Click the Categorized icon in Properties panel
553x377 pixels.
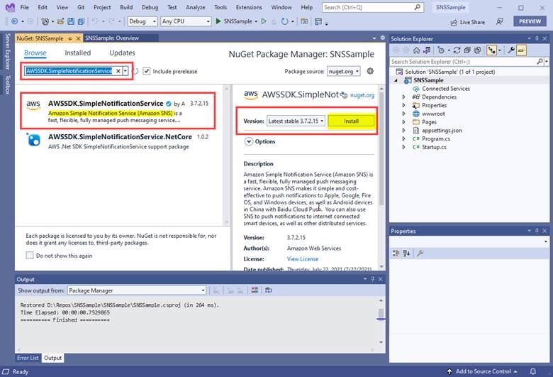point(396,253)
